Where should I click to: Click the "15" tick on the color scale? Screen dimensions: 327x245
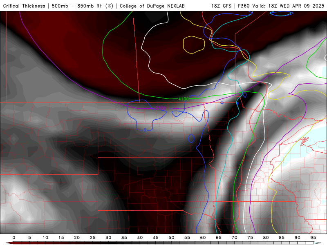(x=61, y=238)
